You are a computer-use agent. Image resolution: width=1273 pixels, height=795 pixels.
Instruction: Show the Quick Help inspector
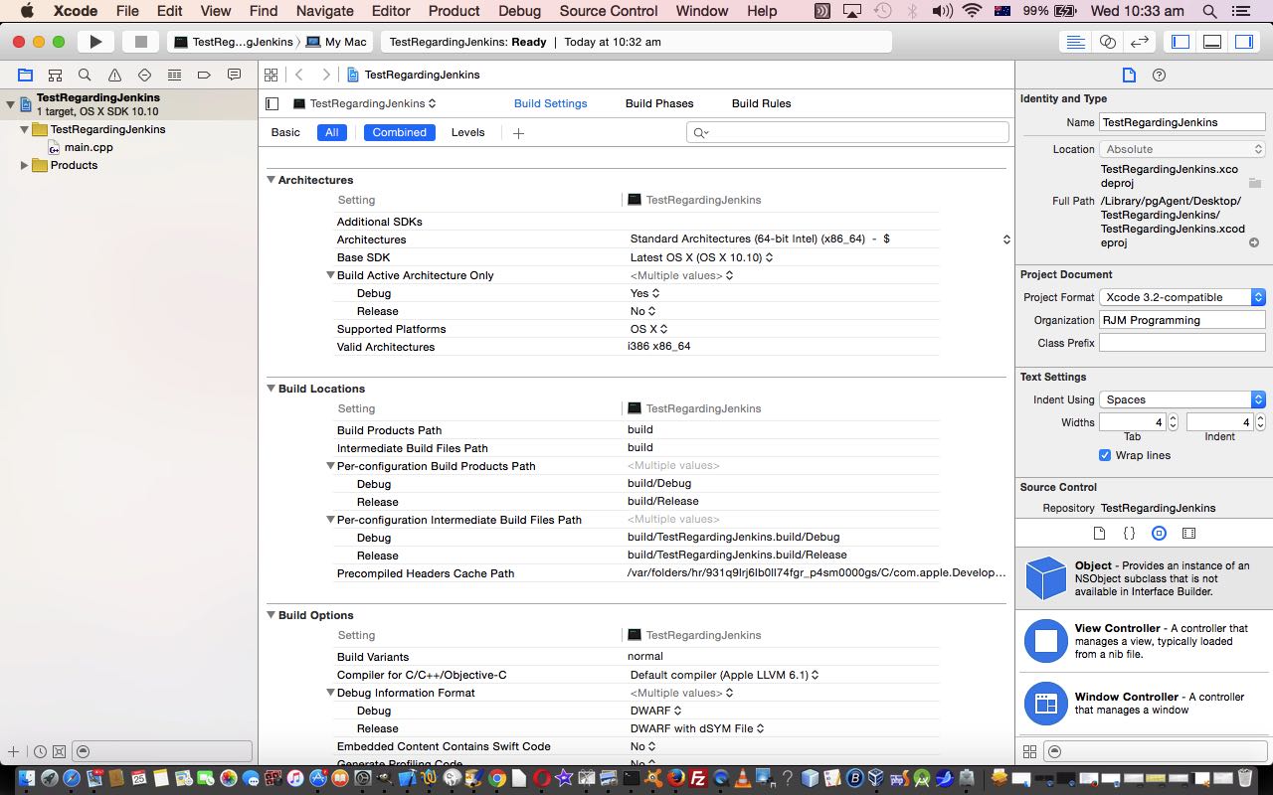point(1159,75)
